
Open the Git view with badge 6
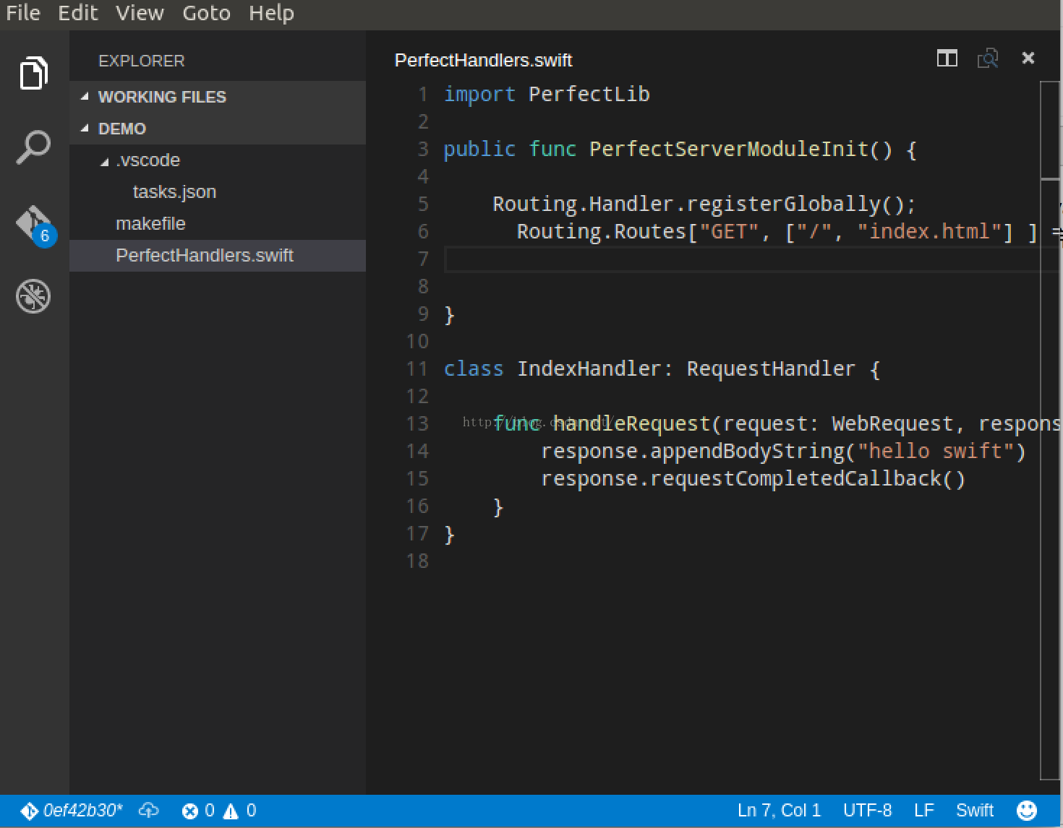click(35, 225)
